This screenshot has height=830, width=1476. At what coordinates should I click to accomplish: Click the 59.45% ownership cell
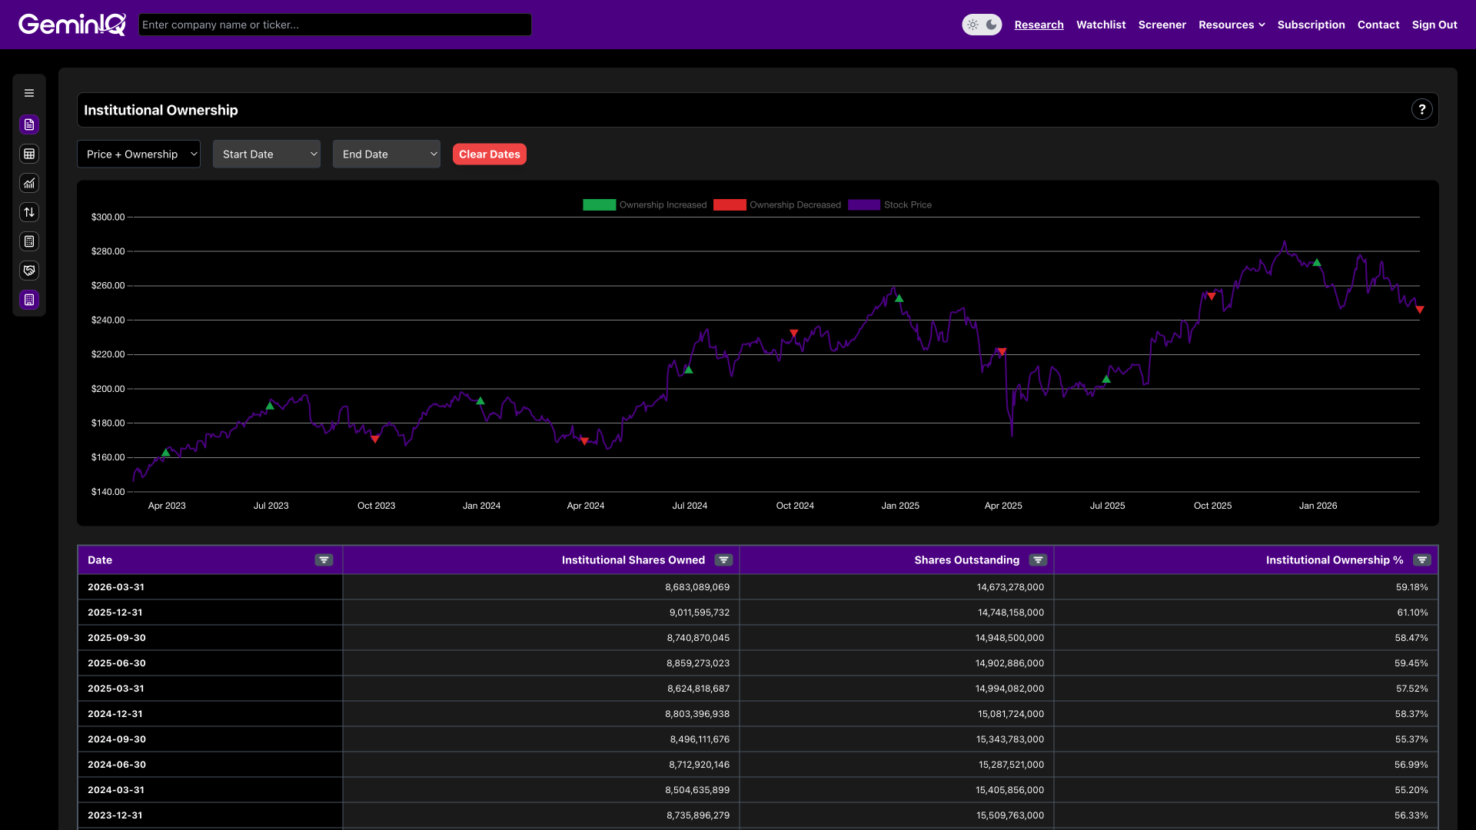click(1246, 663)
